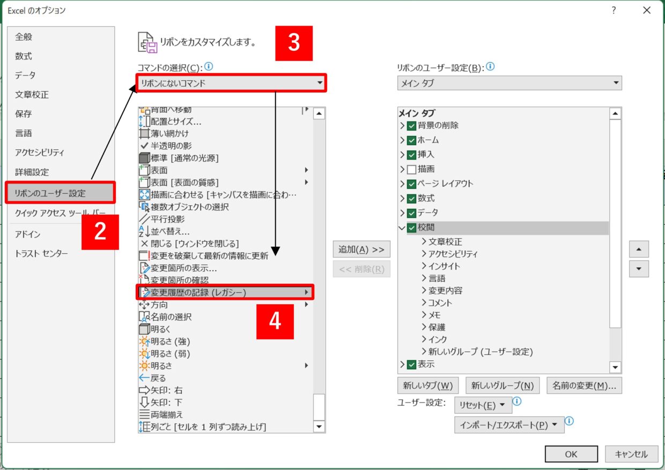Toggle the 挿入 tab checkbox
The width and height of the screenshot is (665, 470).
tap(411, 155)
